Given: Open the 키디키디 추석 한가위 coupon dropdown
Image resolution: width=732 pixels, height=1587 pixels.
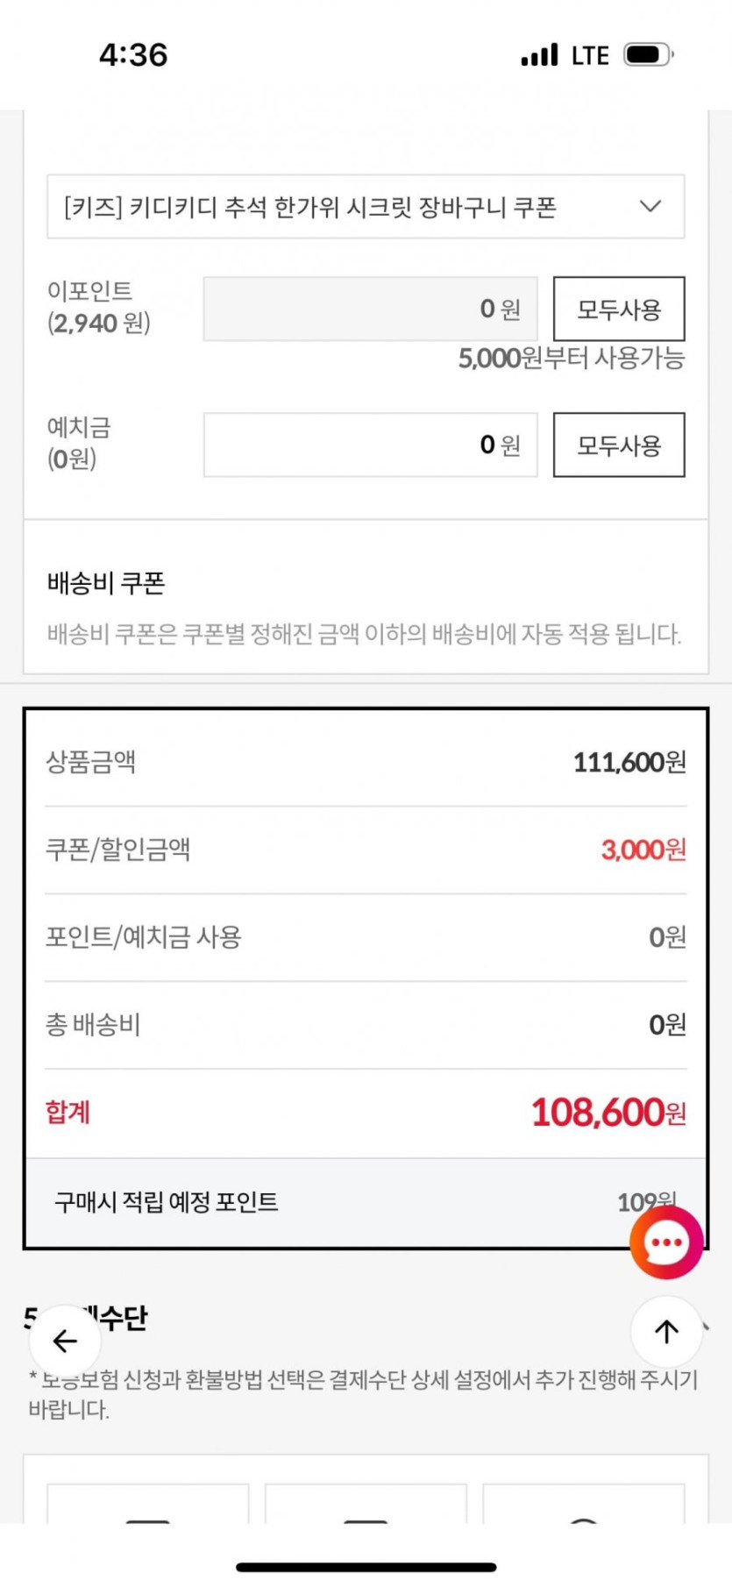Looking at the screenshot, I should 351,207.
